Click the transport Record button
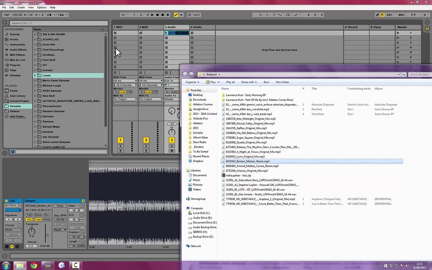This screenshot has height=270, width=432. 162,15
